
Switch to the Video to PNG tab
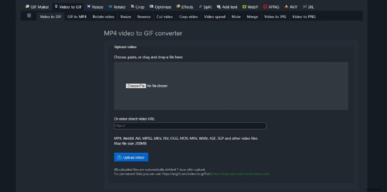[x=304, y=17]
